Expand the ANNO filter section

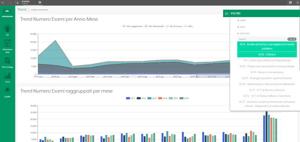(x=242, y=20)
